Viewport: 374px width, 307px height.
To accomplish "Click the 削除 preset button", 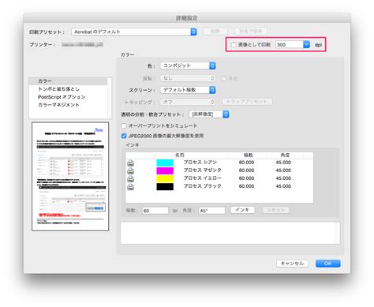I will coord(215,32).
